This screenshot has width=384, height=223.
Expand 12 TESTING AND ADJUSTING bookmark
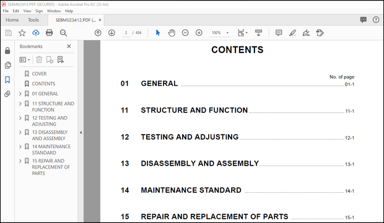coord(20,118)
